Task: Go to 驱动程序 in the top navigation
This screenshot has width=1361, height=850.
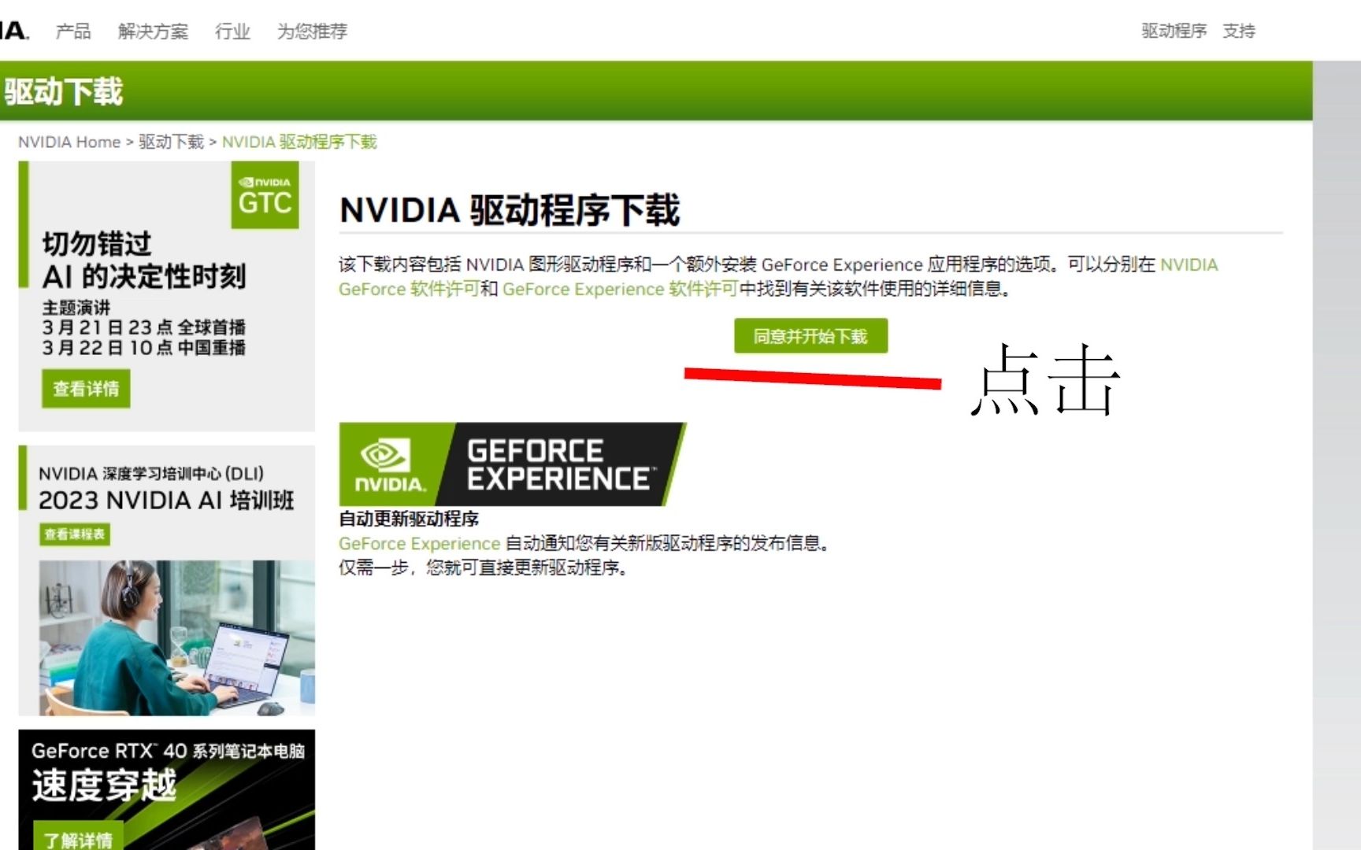Action: 1174,31
